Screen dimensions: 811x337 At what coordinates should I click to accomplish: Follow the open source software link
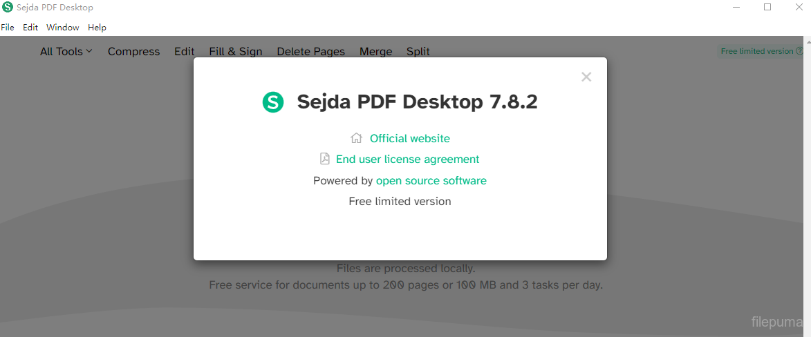pyautogui.click(x=431, y=180)
